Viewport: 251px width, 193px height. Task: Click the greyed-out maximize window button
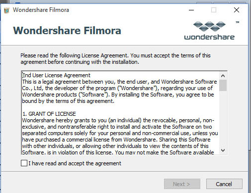pyautogui.click(x=214, y=10)
